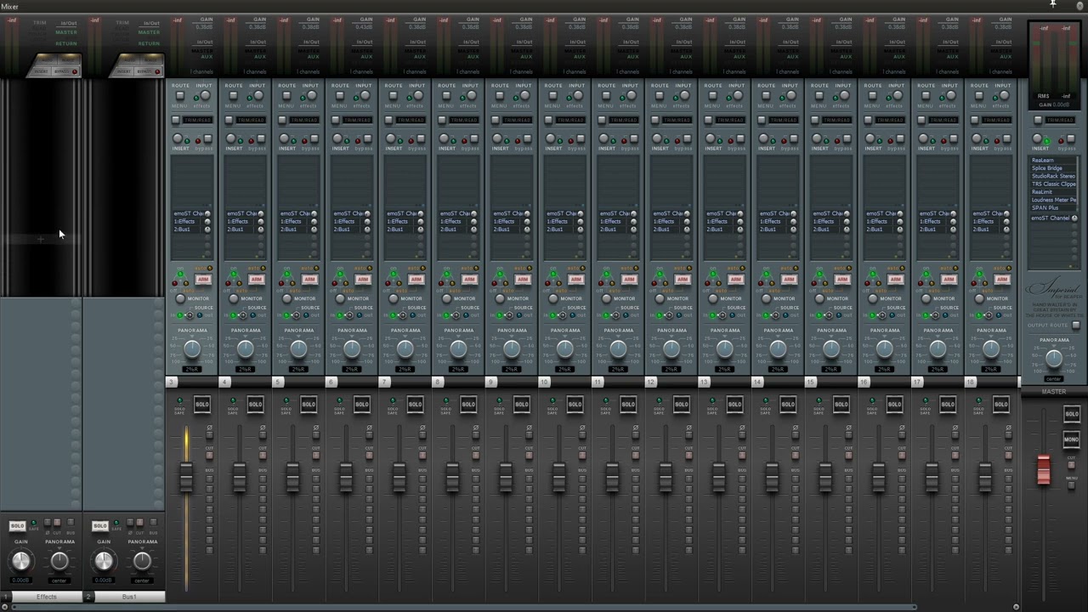Image resolution: width=1088 pixels, height=612 pixels.
Task: Open the ReaLearn plugin in master FX
Action: click(1053, 161)
